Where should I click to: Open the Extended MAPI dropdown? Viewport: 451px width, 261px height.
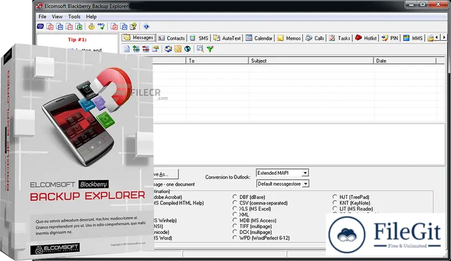point(305,173)
